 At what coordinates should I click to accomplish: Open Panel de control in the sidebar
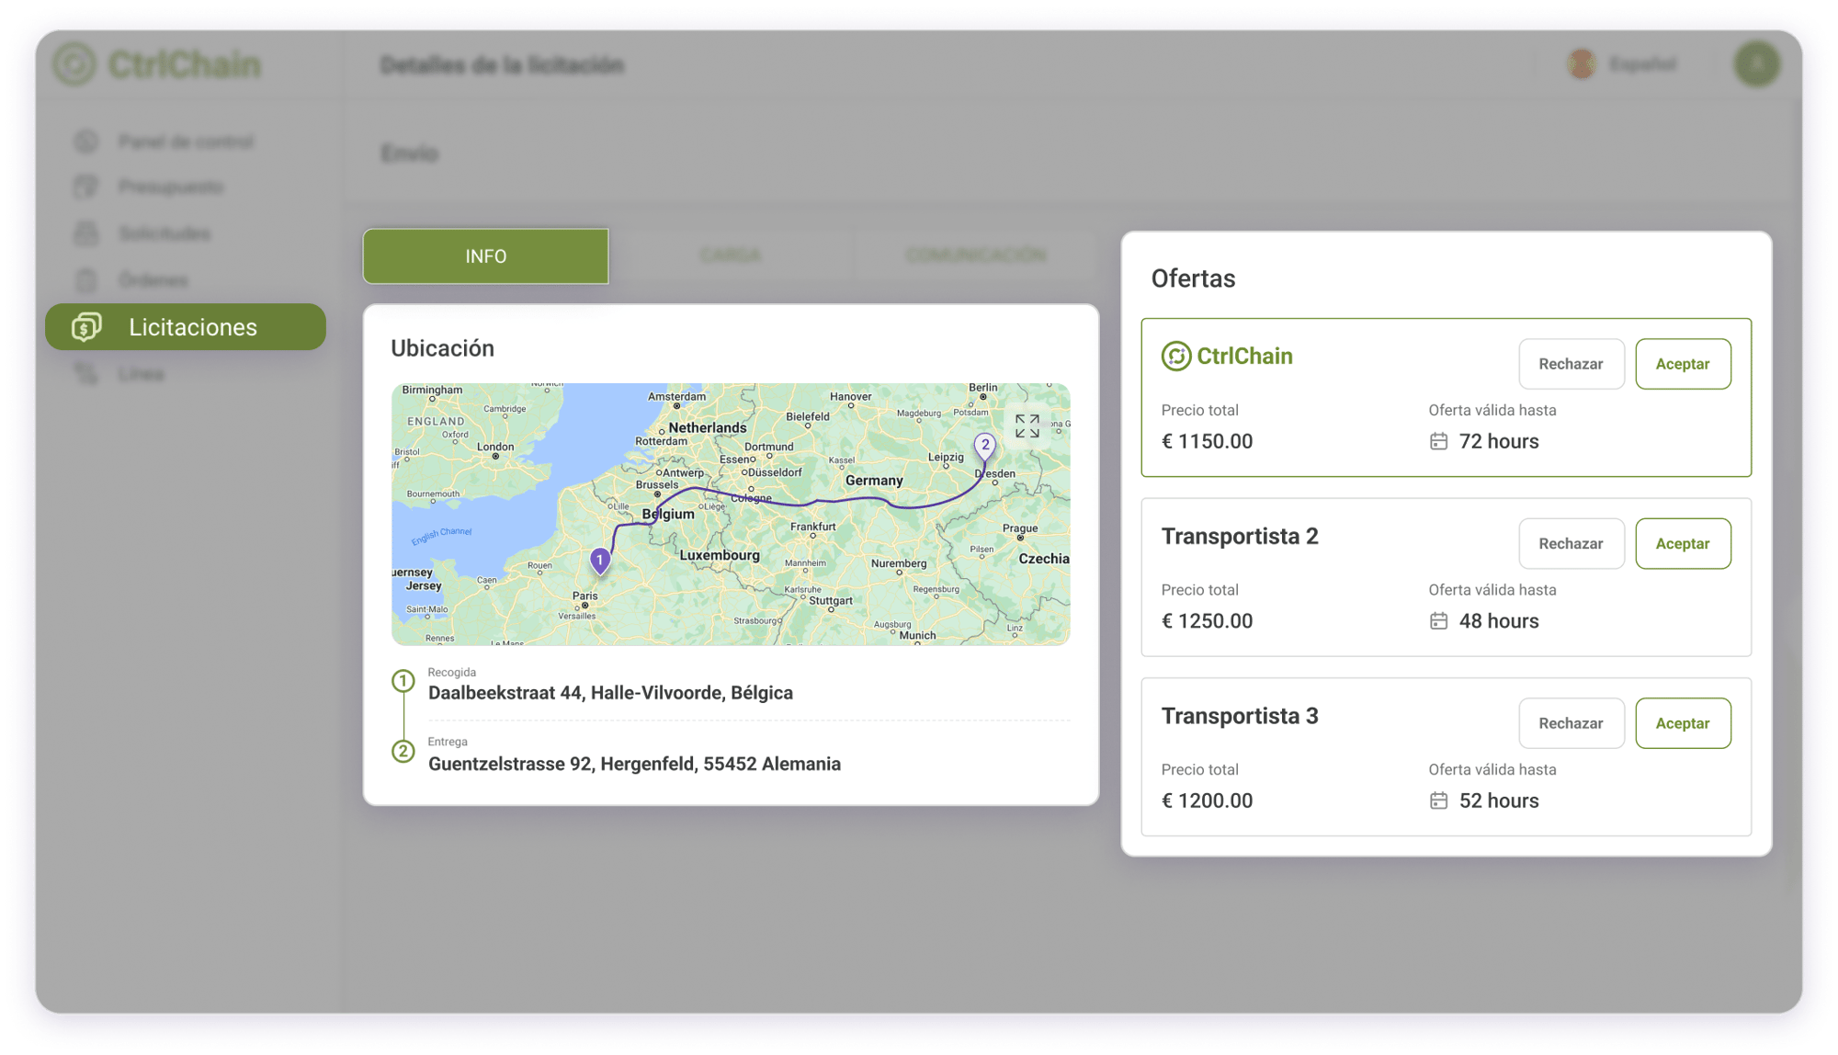[x=186, y=142]
